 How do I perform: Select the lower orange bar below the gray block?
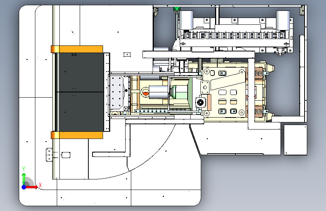tap(77, 135)
